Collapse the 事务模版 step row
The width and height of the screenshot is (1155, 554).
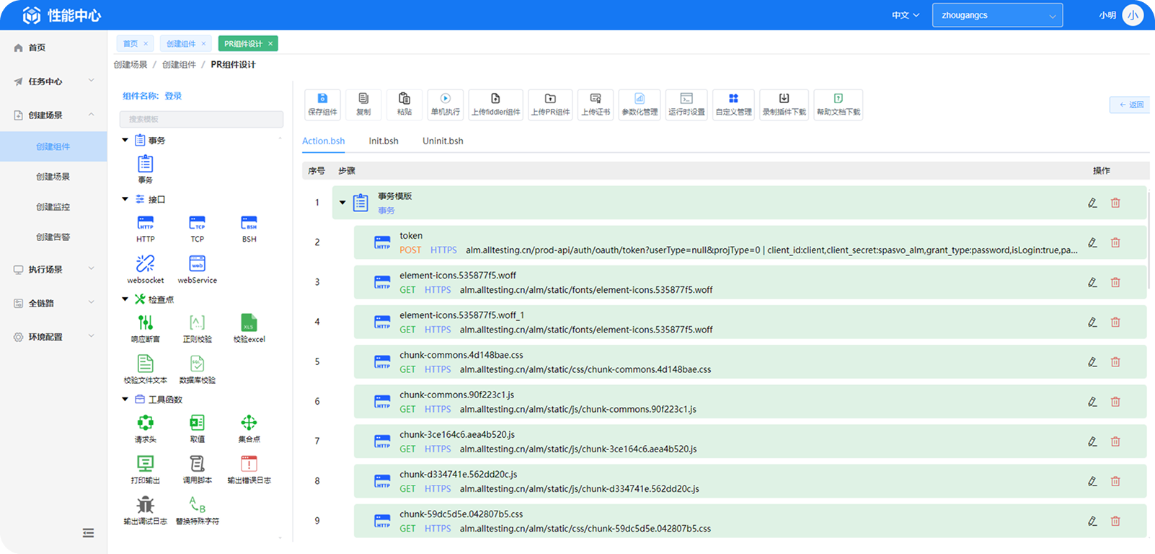click(342, 203)
